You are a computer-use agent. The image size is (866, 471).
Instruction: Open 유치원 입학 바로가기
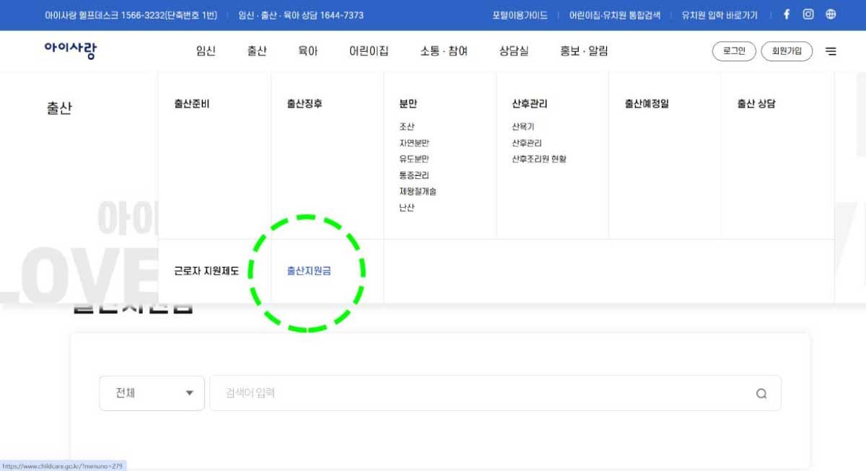point(718,14)
